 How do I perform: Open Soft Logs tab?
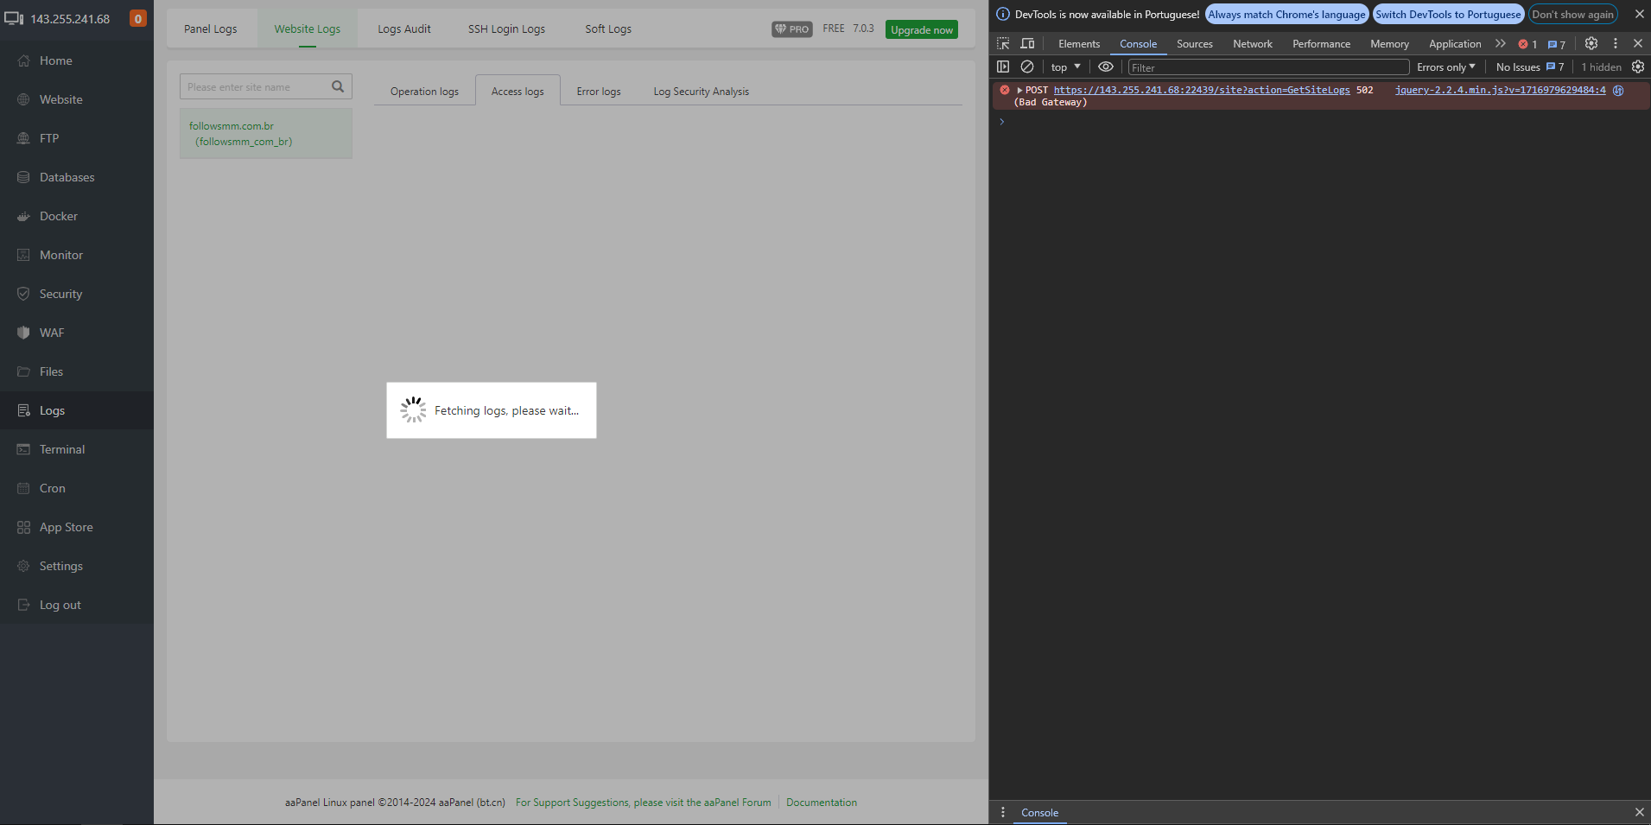tap(608, 29)
